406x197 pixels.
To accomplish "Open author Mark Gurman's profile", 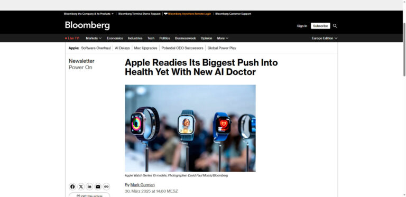I will pyautogui.click(x=142, y=185).
